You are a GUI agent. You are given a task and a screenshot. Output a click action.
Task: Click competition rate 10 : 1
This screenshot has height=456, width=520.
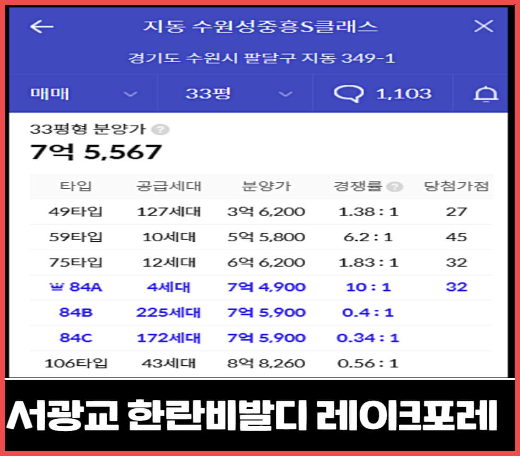tap(368, 287)
